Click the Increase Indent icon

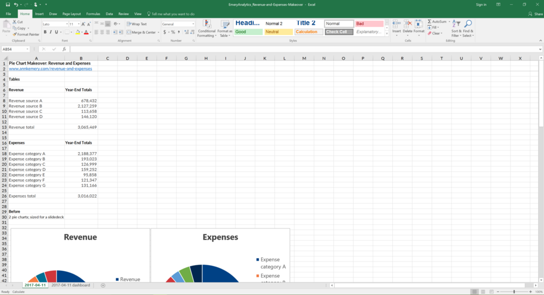(x=121, y=32)
